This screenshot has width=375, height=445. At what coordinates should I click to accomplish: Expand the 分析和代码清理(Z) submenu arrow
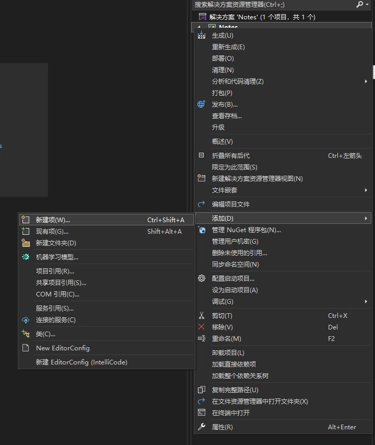[366, 82]
